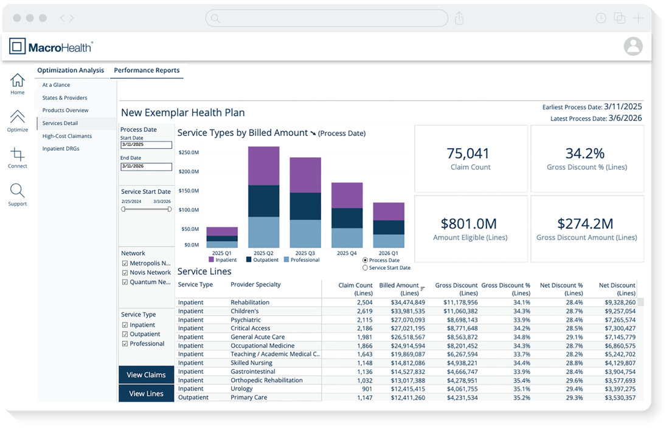Click the 2026 Q1 Professional bar segment
This screenshot has width=669, height=430.
389,241
